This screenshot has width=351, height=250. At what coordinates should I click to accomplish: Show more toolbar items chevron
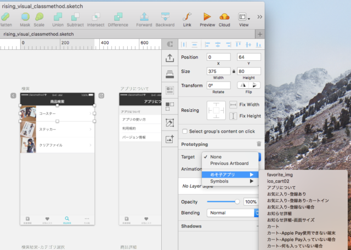pyautogui.click(x=259, y=17)
